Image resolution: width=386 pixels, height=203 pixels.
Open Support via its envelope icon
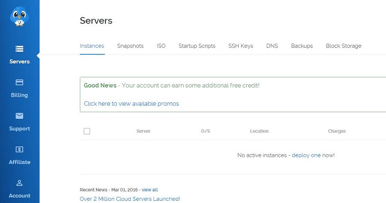19,116
